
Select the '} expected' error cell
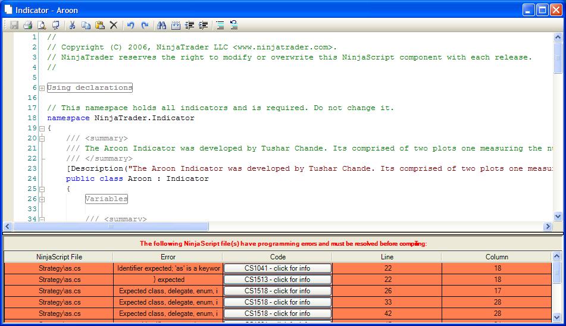(168, 280)
